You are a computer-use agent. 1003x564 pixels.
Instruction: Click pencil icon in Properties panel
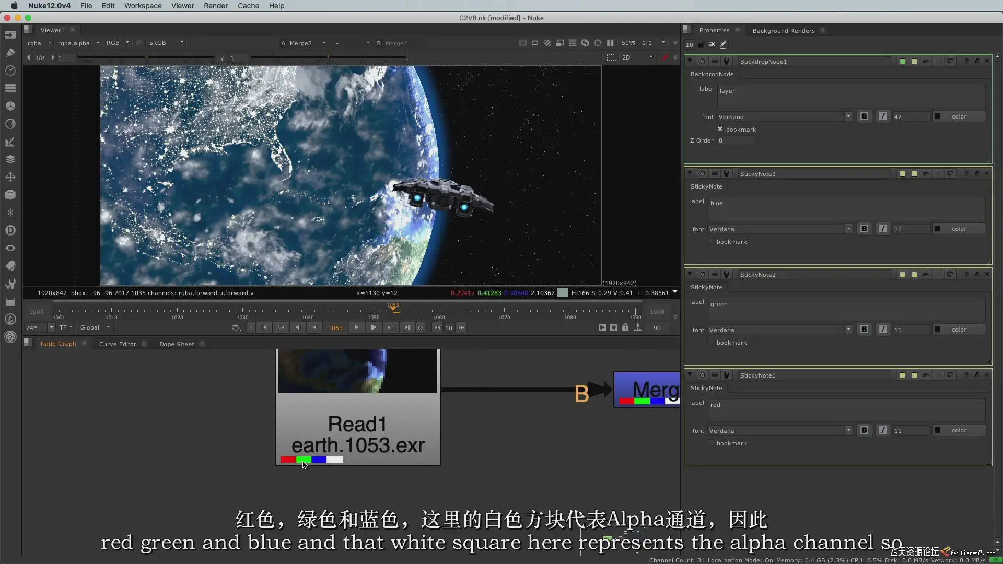click(724, 45)
